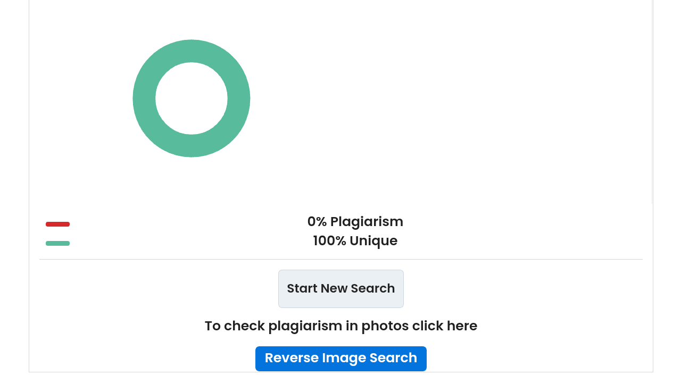
Task: Select the green unique legend swatch
Action: 57,243
